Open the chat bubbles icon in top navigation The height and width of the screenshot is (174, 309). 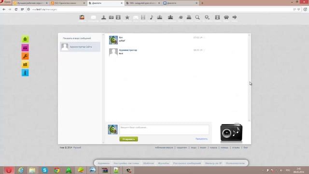136,17
